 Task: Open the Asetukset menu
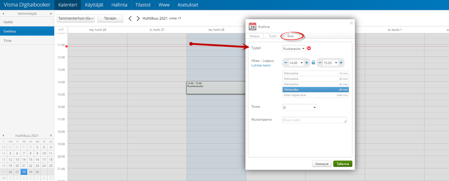pyautogui.click(x=187, y=5)
